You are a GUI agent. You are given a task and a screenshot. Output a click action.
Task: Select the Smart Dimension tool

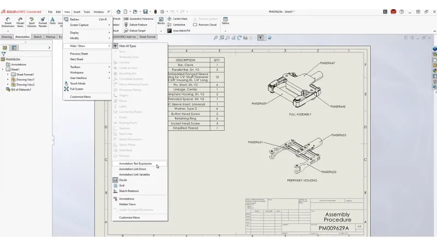click(8, 22)
